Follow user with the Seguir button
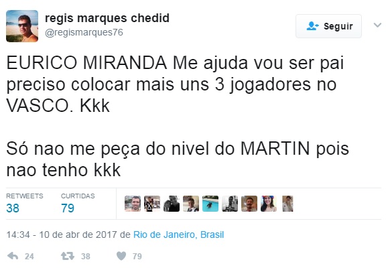The width and height of the screenshot is (386, 268). (x=328, y=26)
